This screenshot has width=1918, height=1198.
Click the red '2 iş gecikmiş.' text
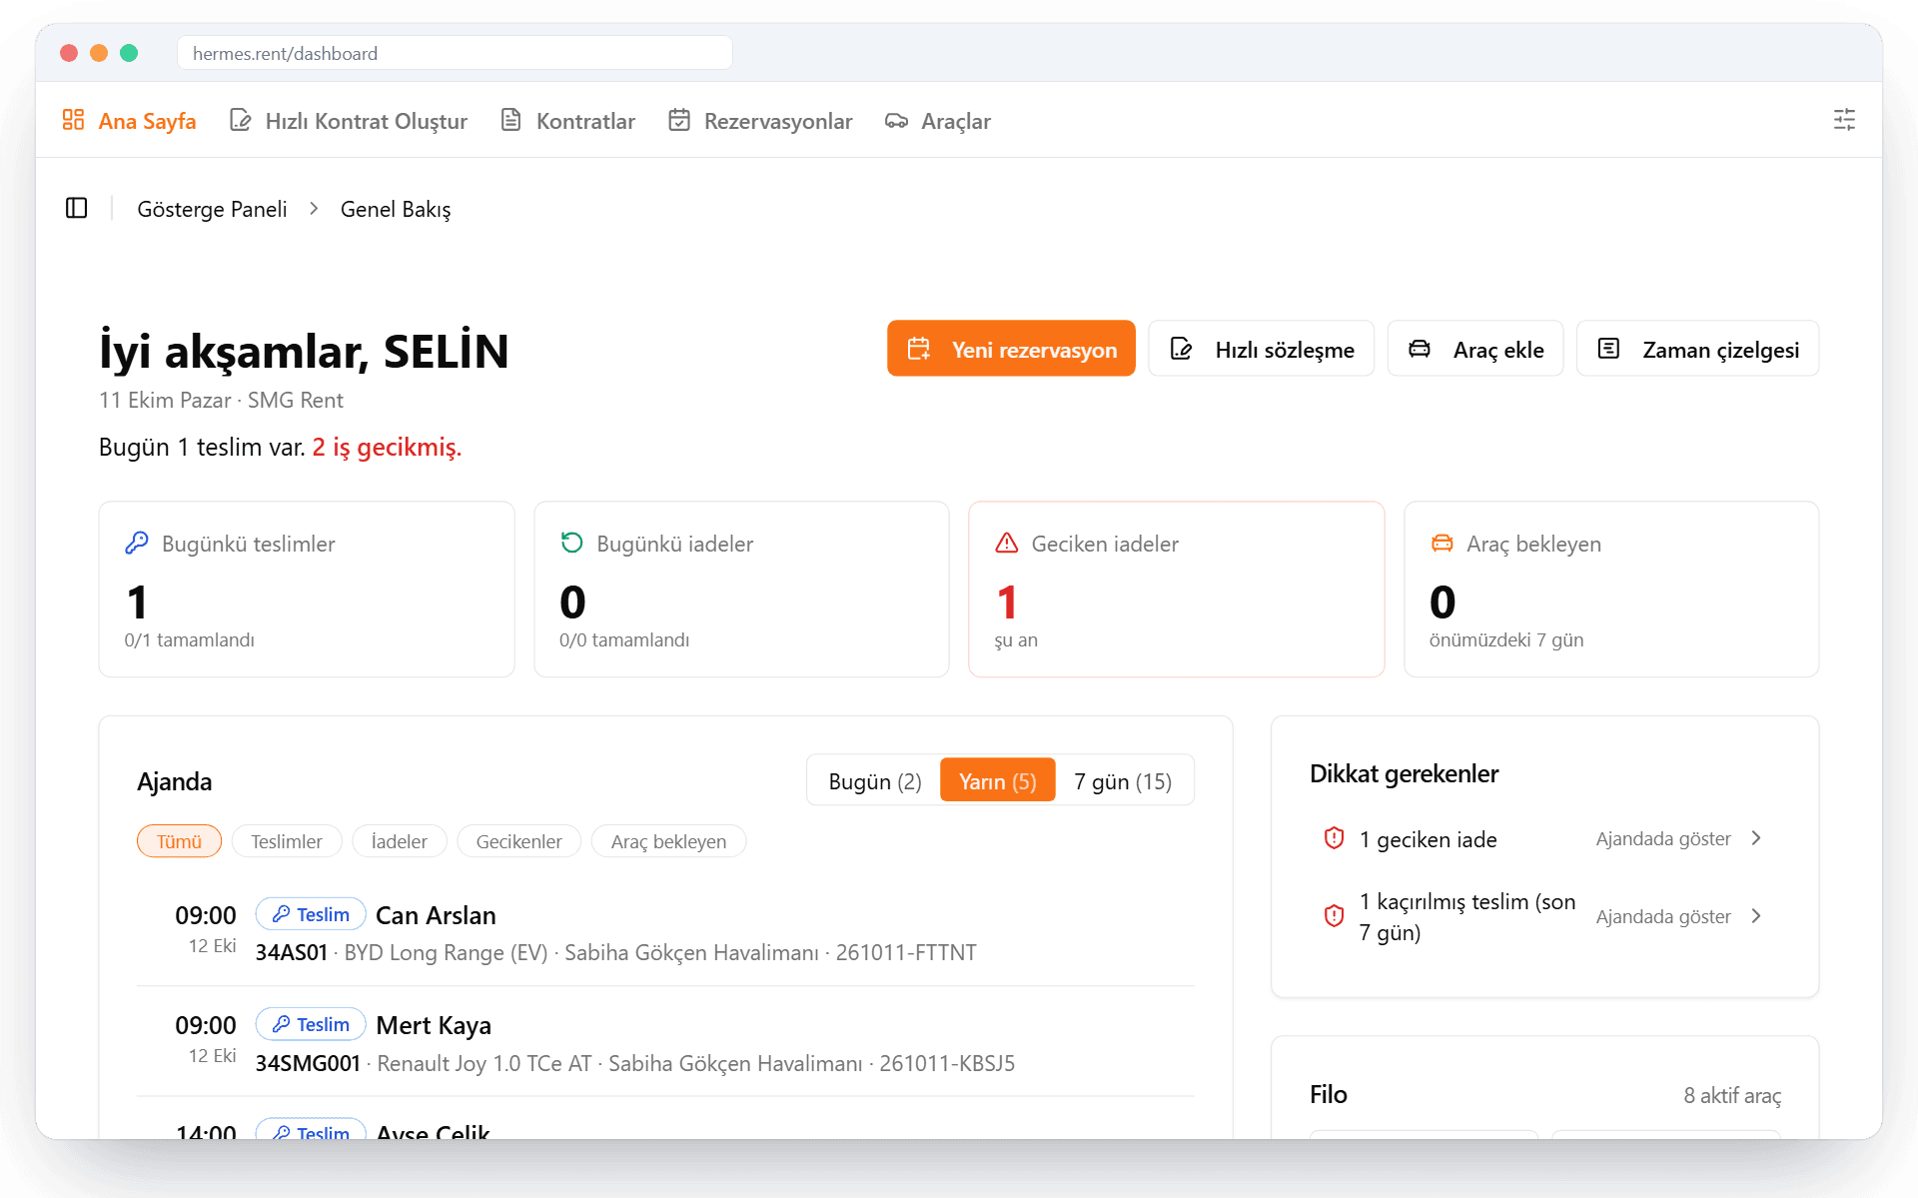tap(387, 447)
